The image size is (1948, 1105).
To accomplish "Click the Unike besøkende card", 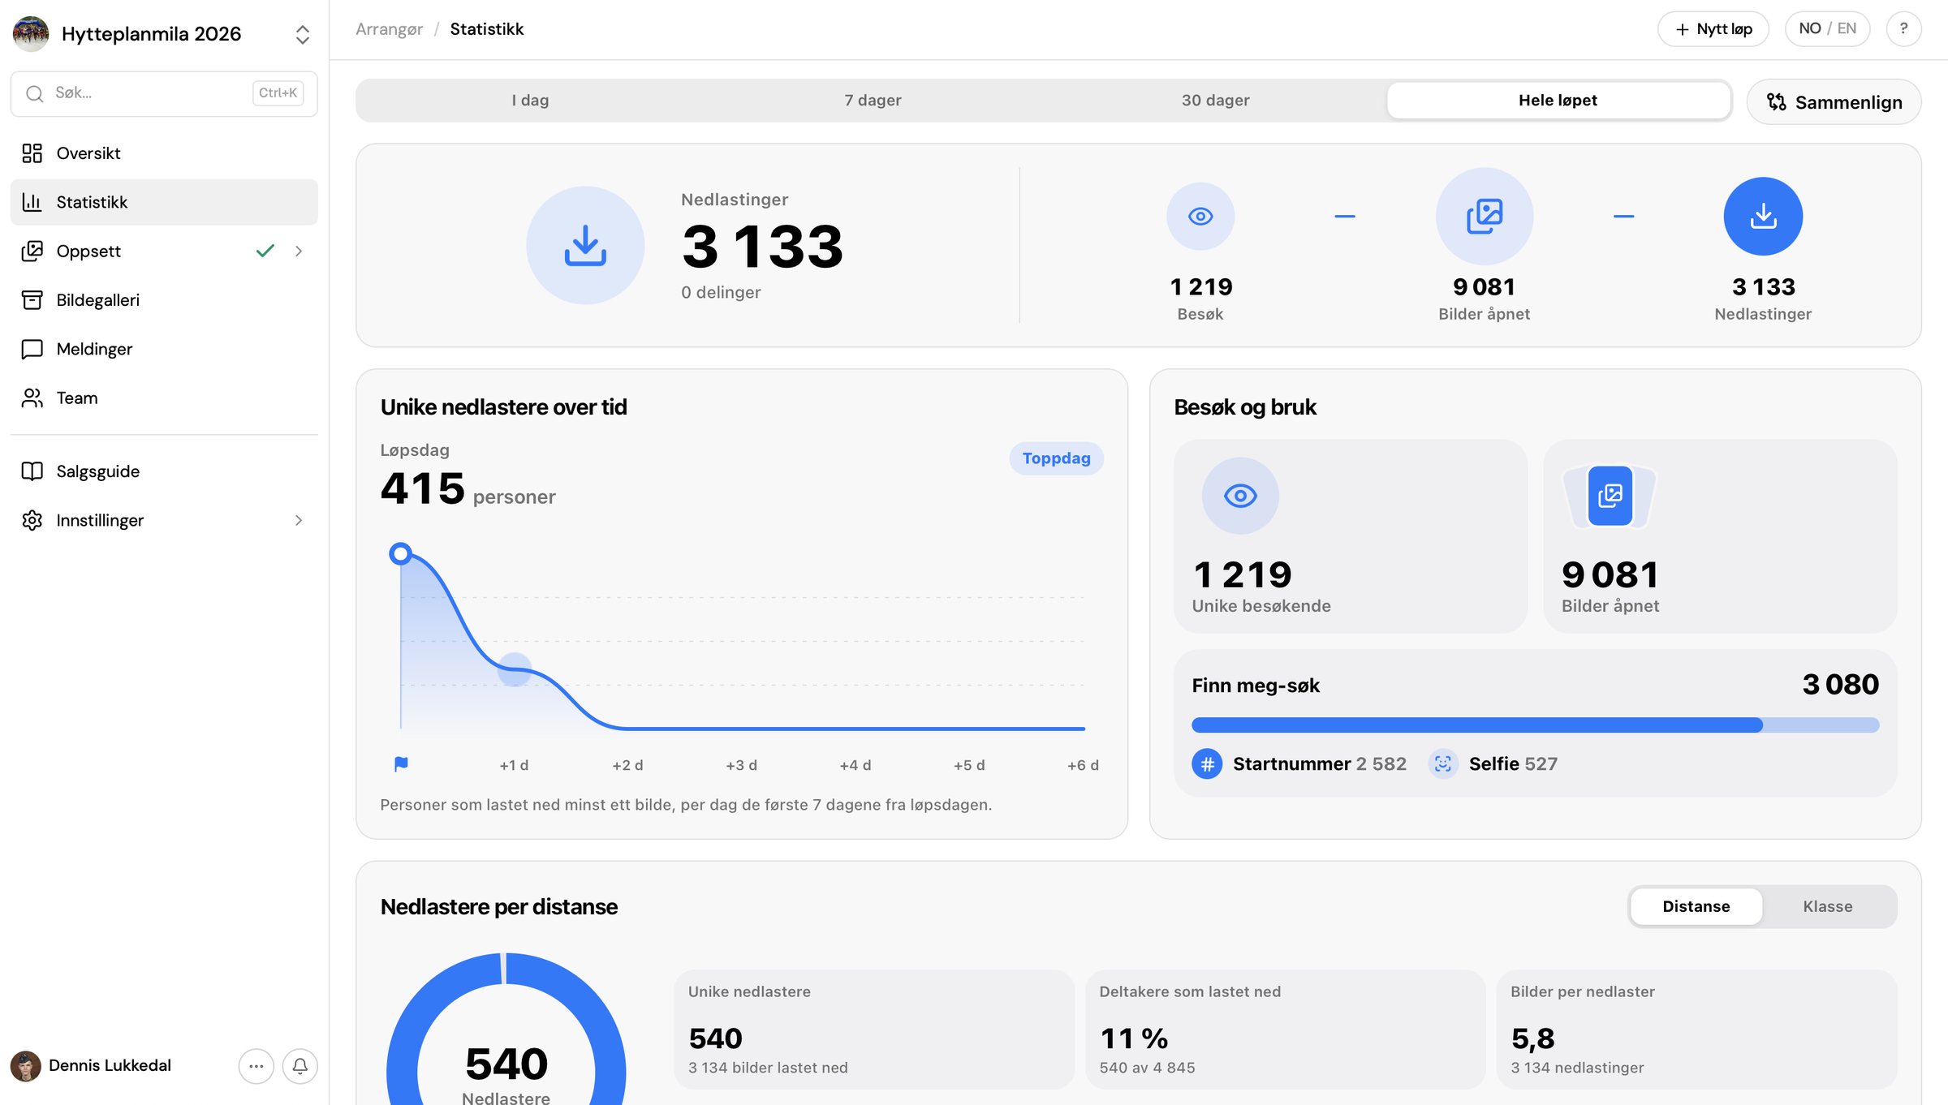I will (1351, 536).
